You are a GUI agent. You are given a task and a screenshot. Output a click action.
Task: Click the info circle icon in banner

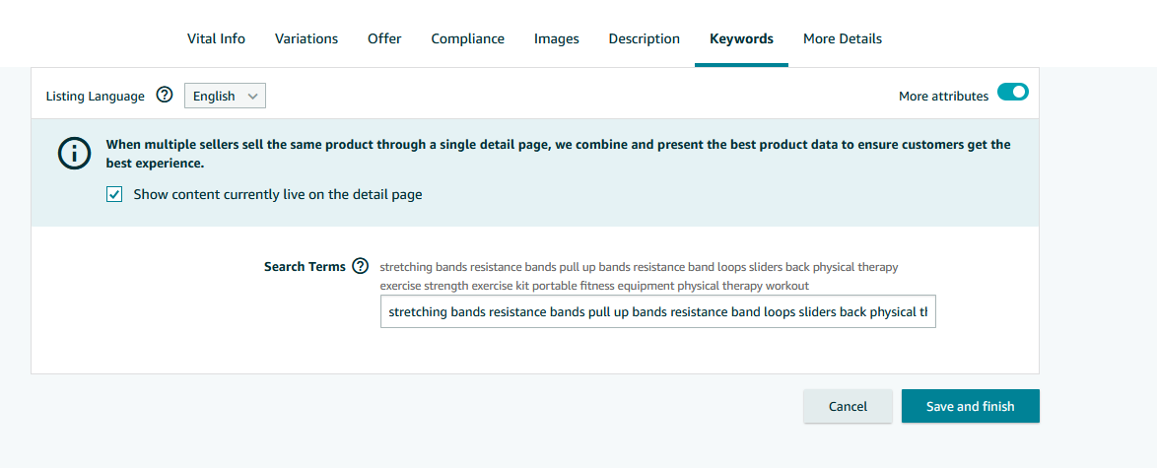point(74,154)
